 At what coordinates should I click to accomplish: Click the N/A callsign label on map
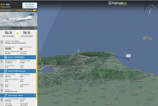[x=129, y=56]
